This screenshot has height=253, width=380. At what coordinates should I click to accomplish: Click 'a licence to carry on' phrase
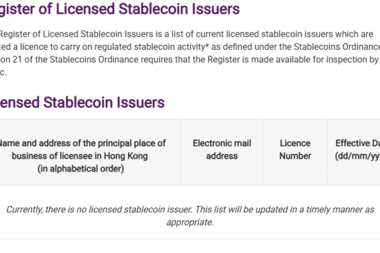point(51,47)
